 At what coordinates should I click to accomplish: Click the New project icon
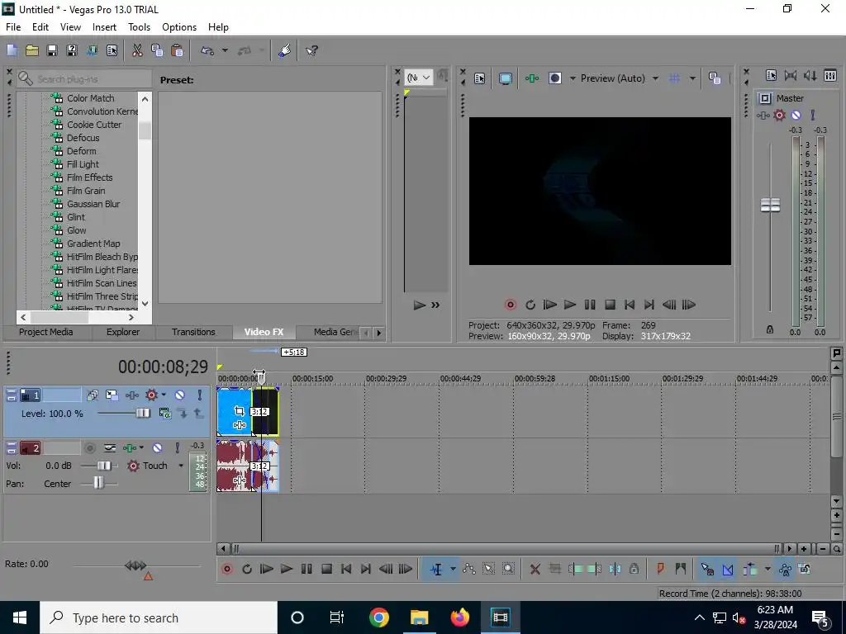coord(12,50)
